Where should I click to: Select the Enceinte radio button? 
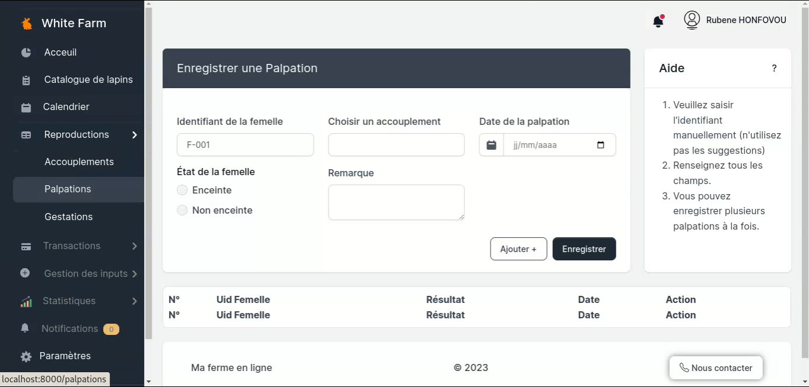(182, 191)
